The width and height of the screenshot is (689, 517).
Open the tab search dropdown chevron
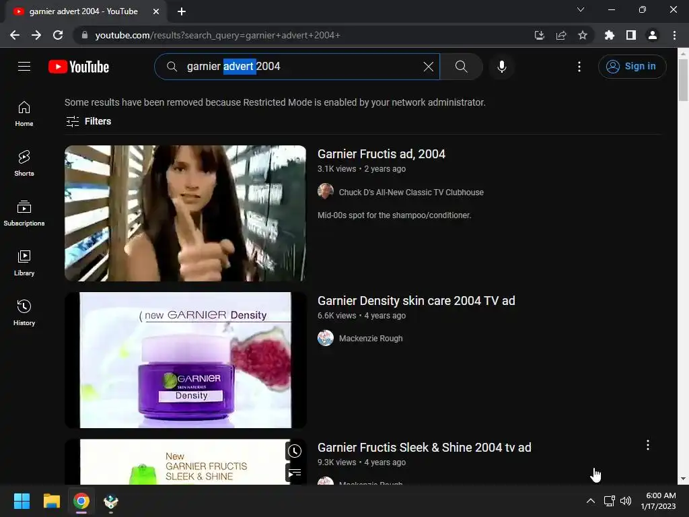(581, 9)
